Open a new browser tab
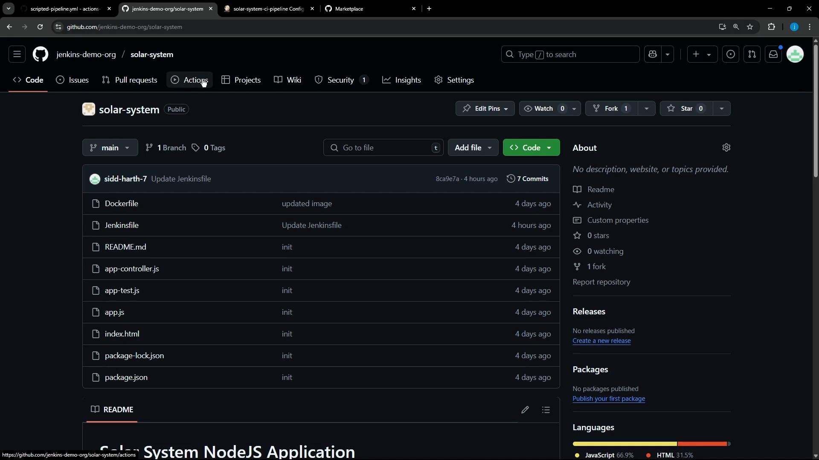The width and height of the screenshot is (819, 460). point(429,9)
